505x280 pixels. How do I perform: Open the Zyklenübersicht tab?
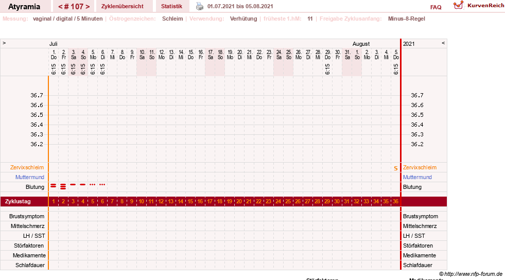coord(123,6)
